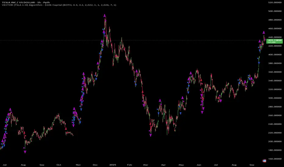The image size is (284, 167).
Task: Click the Aug label left of Sep 2024
Action: (23, 165)
